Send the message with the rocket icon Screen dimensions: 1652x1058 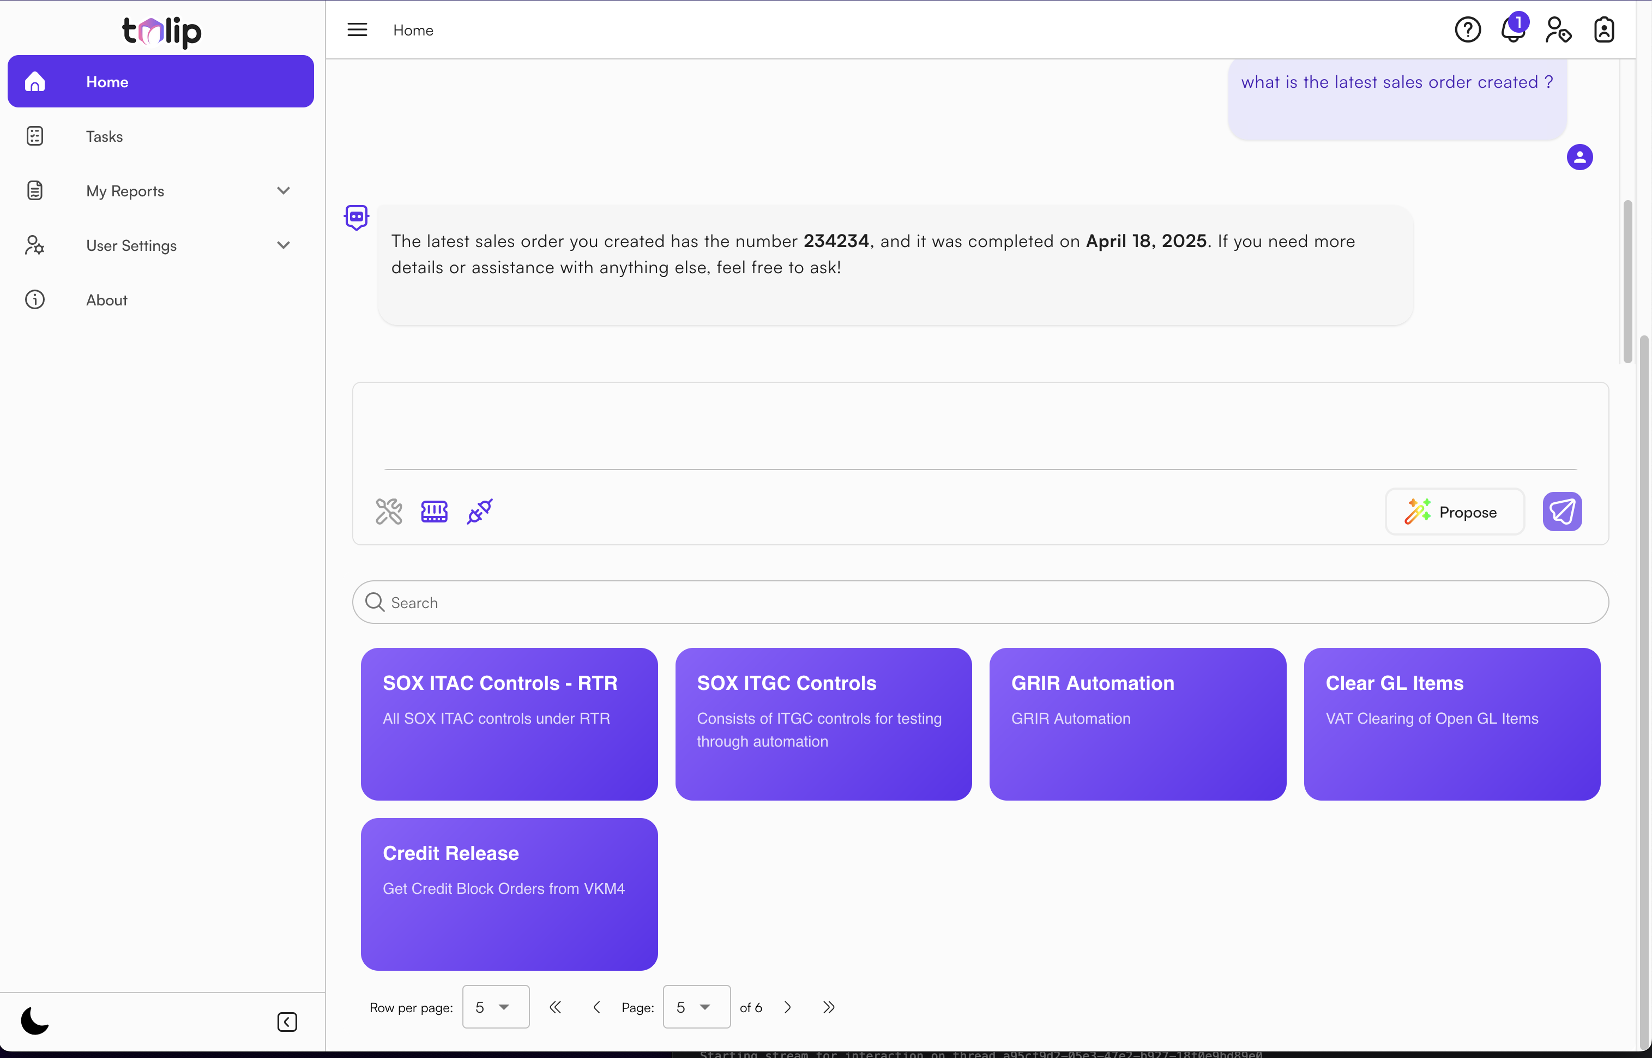(1563, 512)
